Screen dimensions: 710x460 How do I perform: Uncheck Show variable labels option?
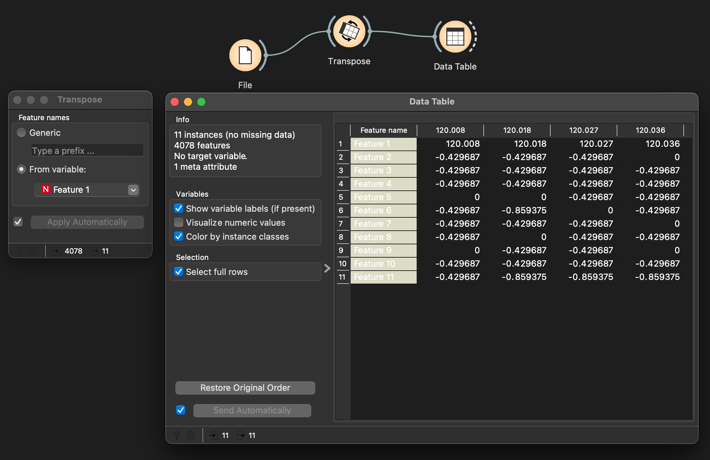pos(179,208)
